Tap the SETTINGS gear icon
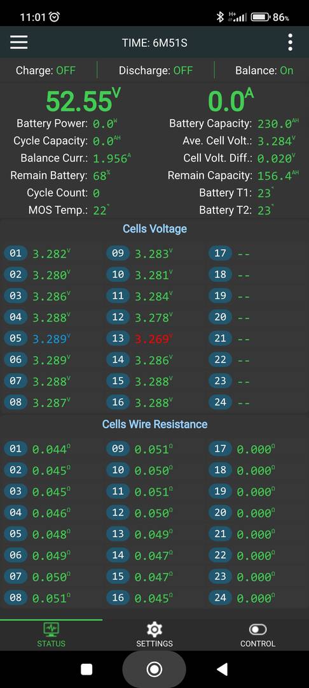 point(154,629)
